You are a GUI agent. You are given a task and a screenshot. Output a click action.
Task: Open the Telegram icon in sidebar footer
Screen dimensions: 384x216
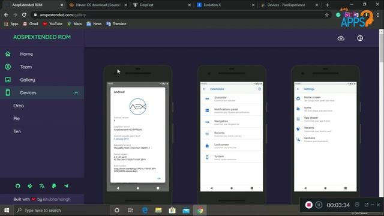click(x=66, y=186)
